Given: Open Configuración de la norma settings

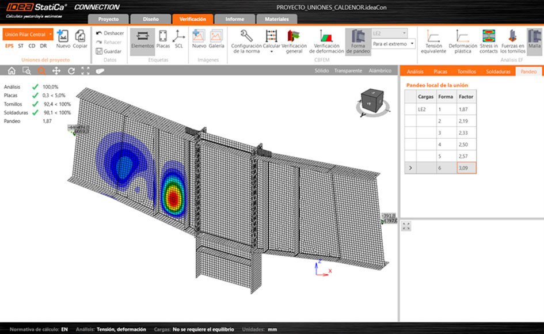Looking at the screenshot, I should click(246, 41).
